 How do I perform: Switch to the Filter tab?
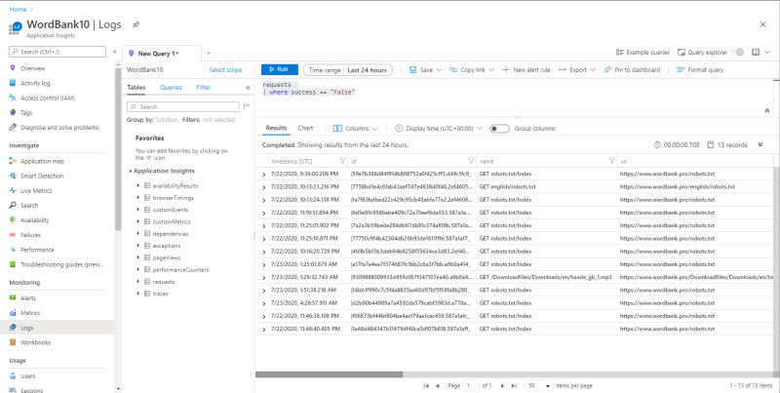(x=204, y=88)
